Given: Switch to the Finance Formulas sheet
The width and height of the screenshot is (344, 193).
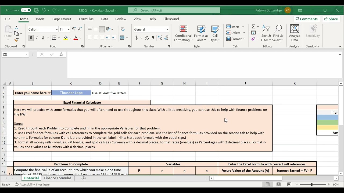Looking at the screenshot, I should (x=58, y=178).
